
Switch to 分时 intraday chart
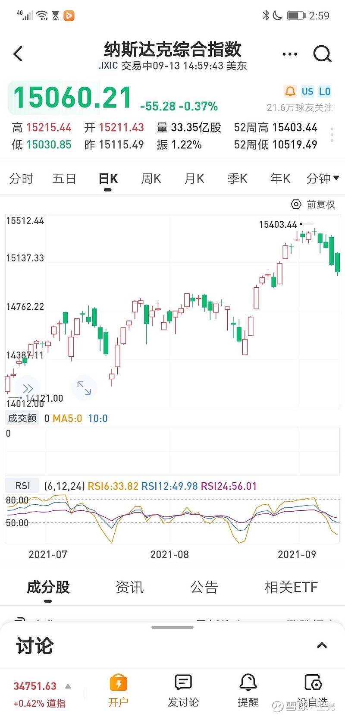21,178
